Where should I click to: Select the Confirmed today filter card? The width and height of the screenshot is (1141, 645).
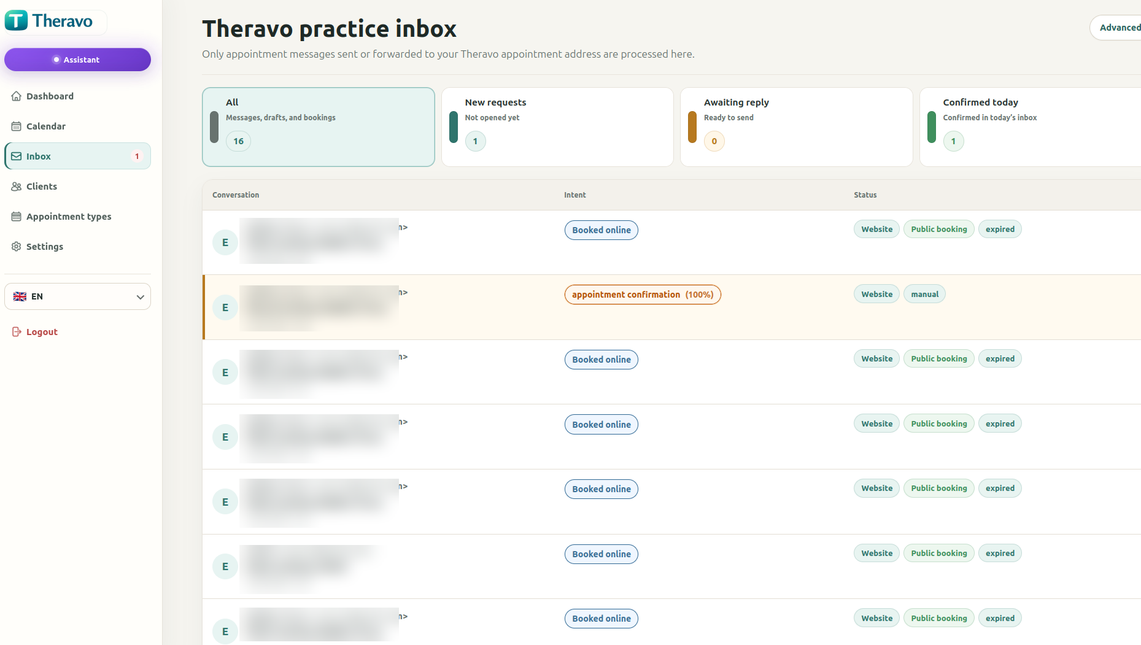tap(1031, 127)
